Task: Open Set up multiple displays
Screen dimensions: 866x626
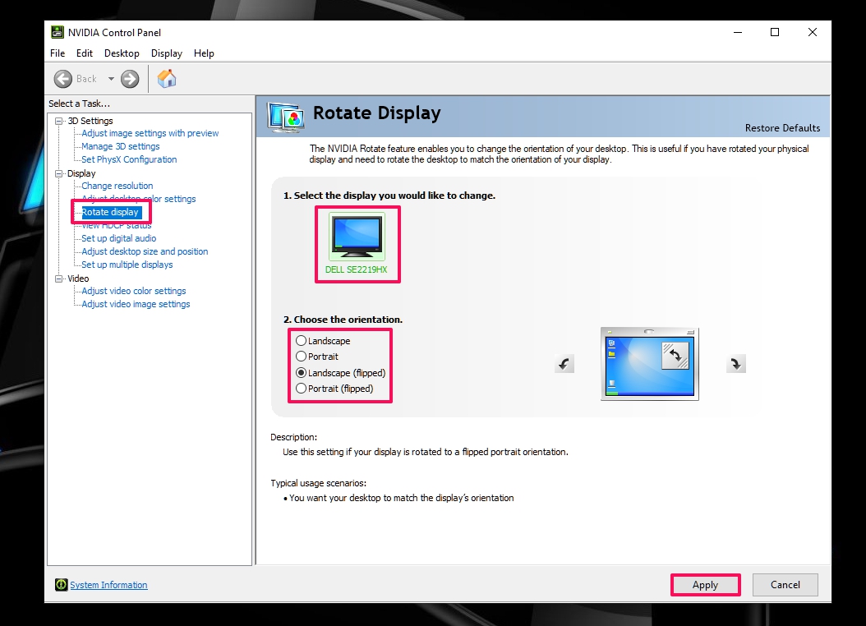Action: (127, 265)
